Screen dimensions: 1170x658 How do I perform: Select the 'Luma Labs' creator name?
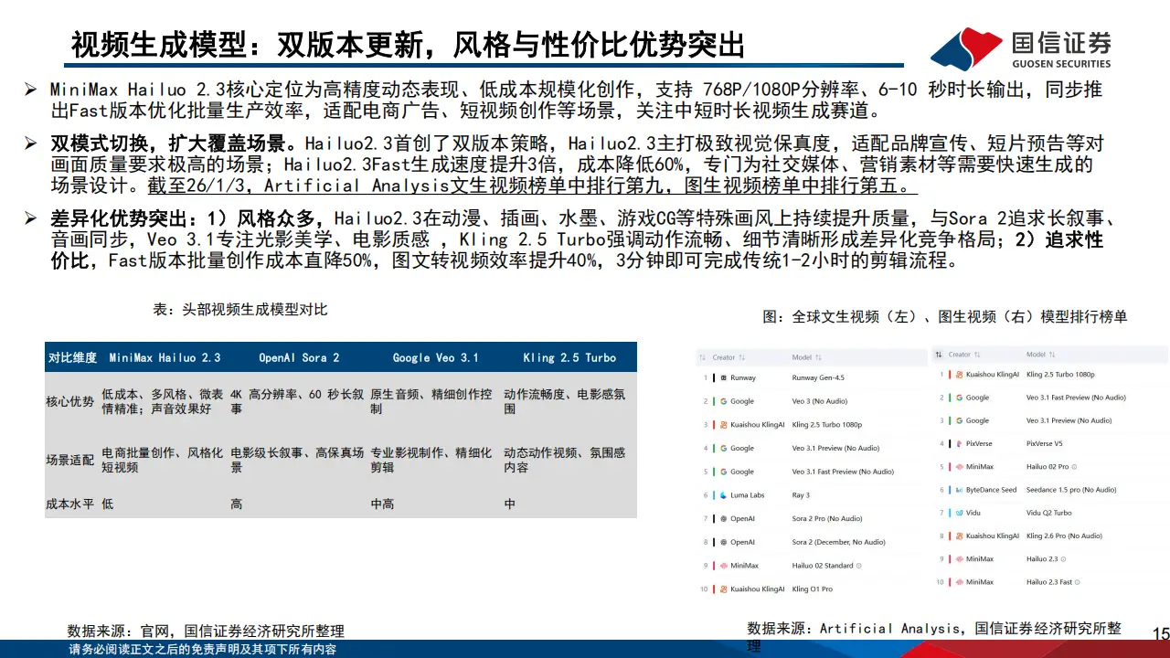click(748, 495)
